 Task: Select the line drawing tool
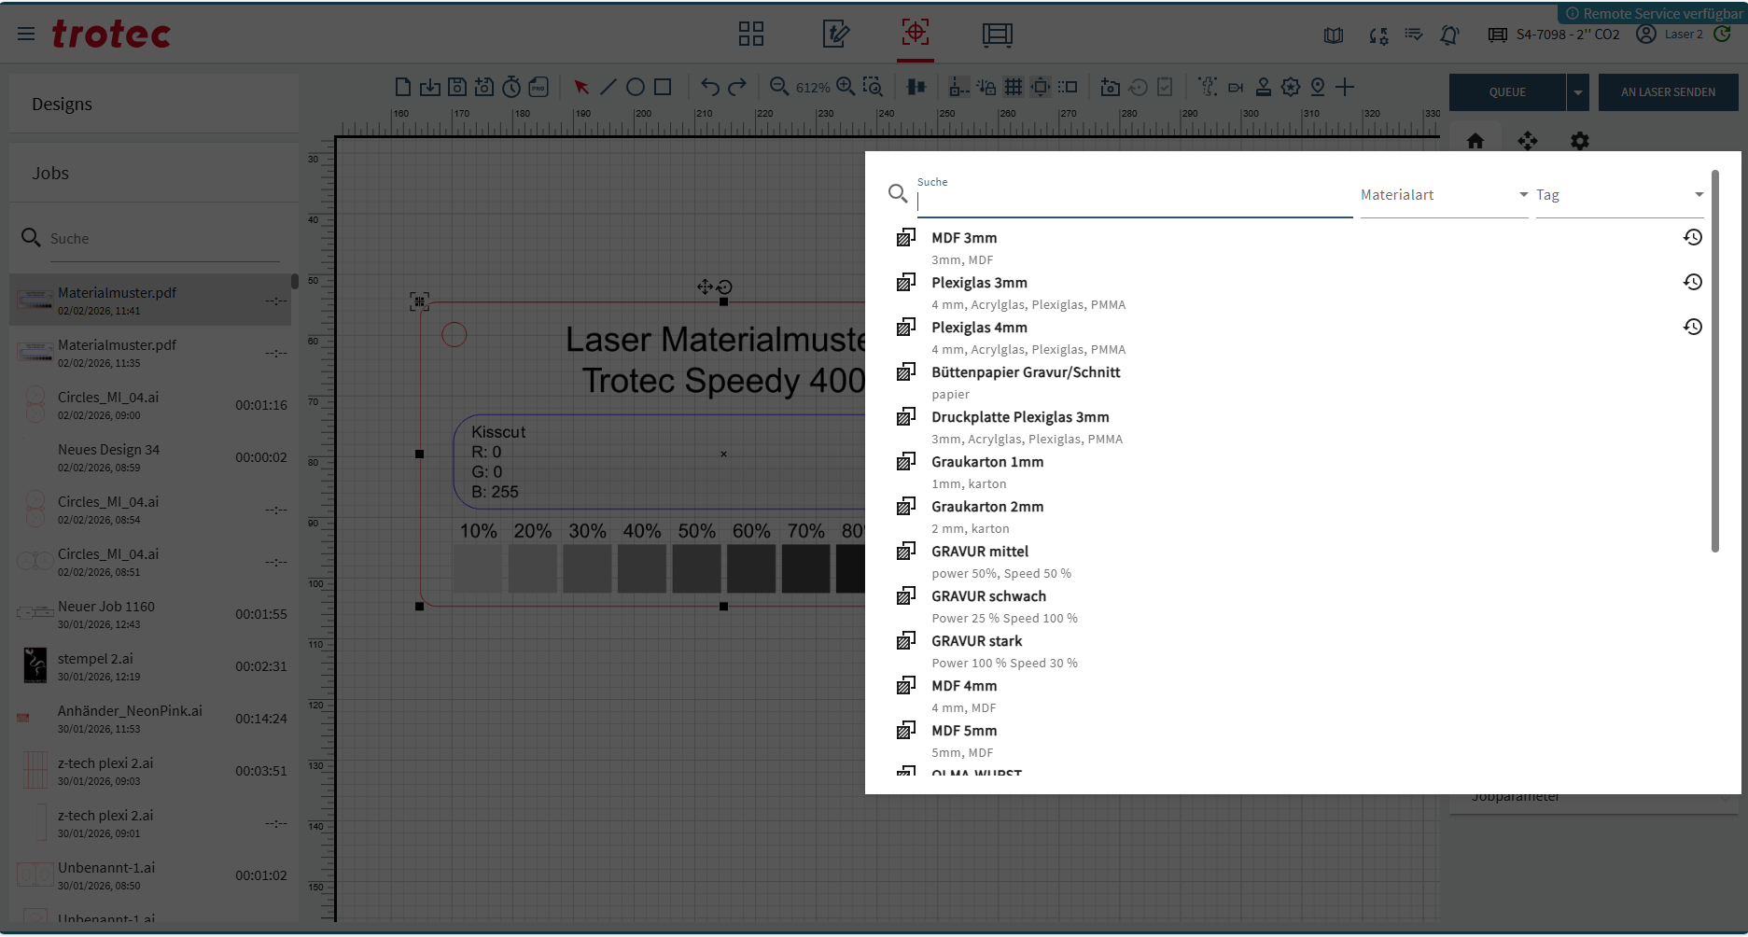pos(608,87)
